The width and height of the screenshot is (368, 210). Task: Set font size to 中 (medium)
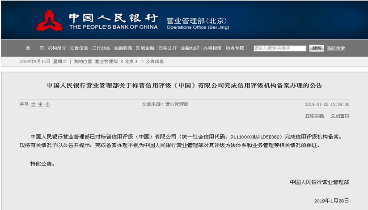click(x=41, y=104)
